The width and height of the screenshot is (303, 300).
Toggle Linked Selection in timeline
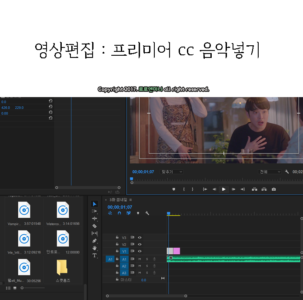click(x=129, y=213)
